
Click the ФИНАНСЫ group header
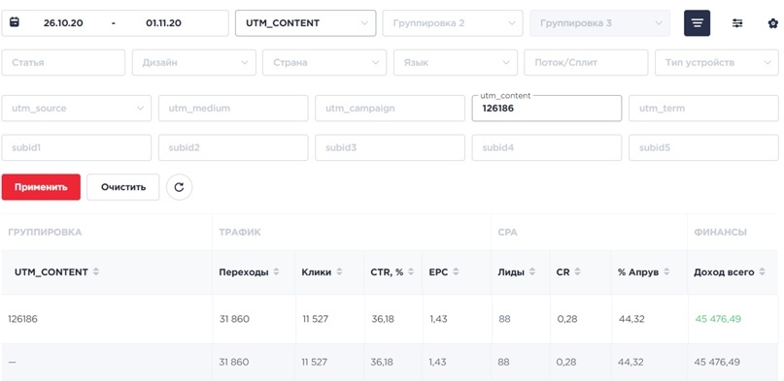(721, 233)
